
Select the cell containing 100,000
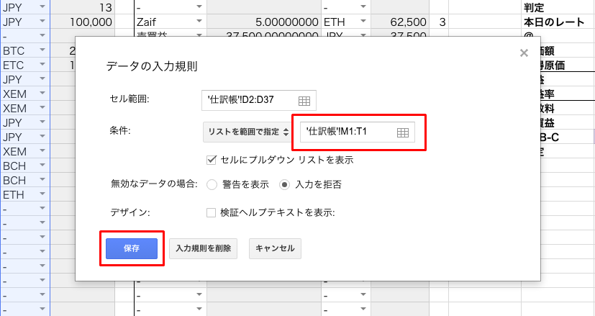82,22
